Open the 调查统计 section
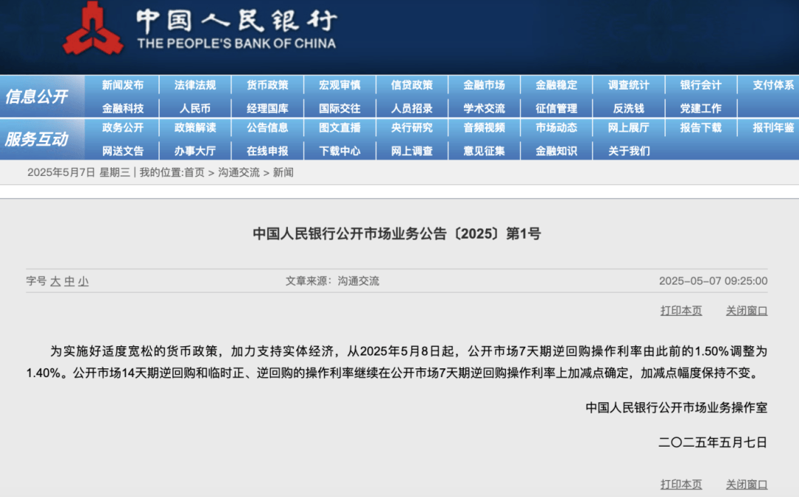799x497 pixels. click(628, 85)
